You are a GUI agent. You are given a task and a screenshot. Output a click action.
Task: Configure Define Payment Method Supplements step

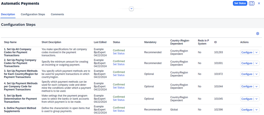(x=247, y=110)
